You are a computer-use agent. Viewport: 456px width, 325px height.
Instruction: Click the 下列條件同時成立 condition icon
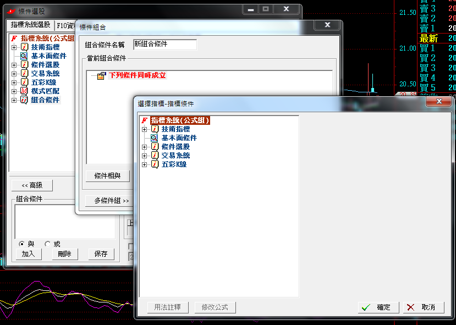coord(101,76)
